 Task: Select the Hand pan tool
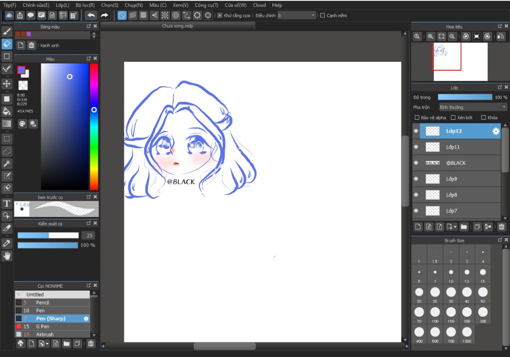pyautogui.click(x=7, y=256)
